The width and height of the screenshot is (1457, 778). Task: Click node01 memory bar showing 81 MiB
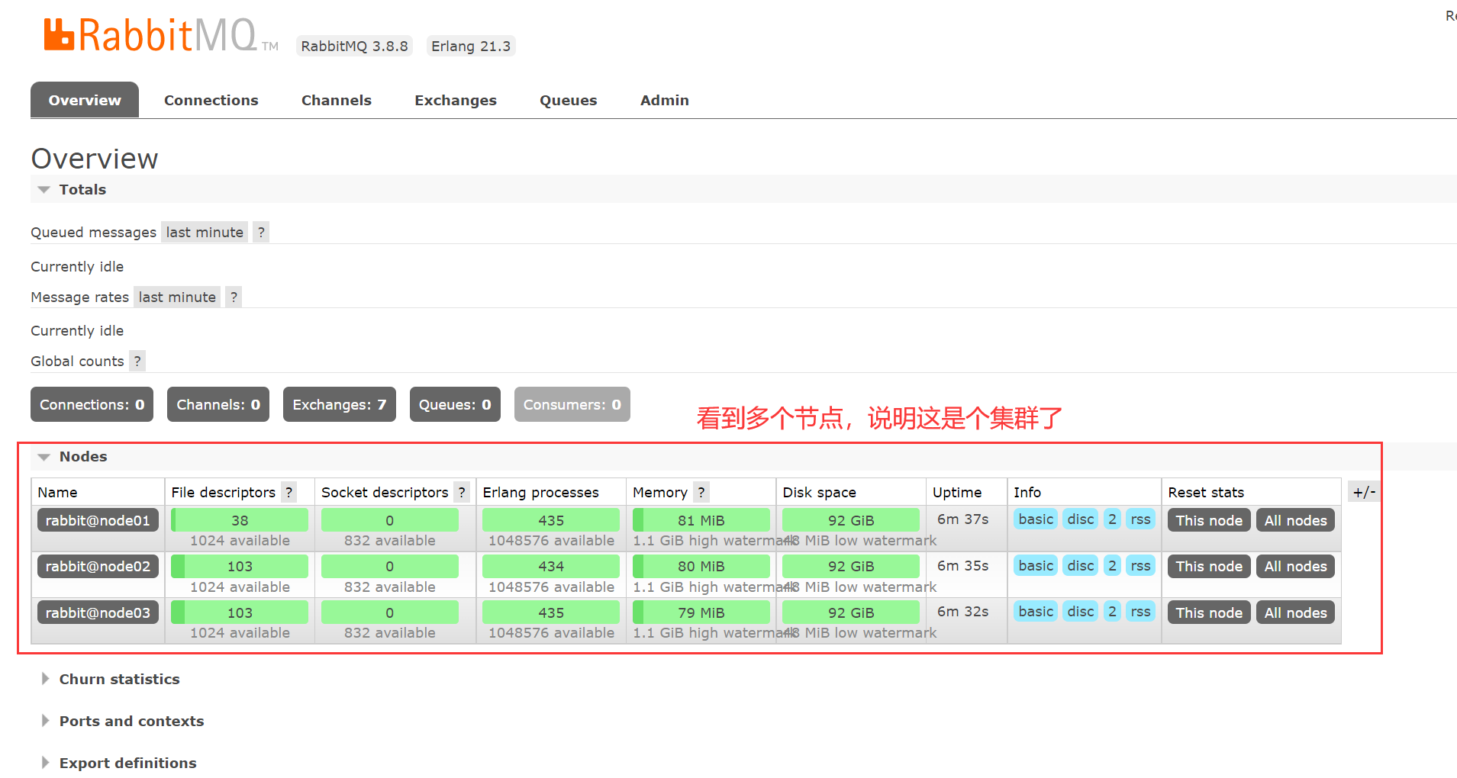click(701, 520)
